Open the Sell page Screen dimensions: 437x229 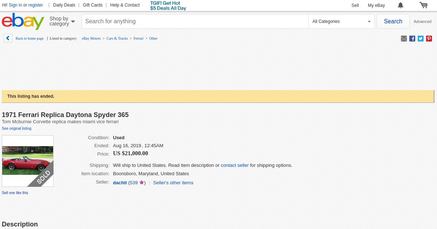(355, 5)
